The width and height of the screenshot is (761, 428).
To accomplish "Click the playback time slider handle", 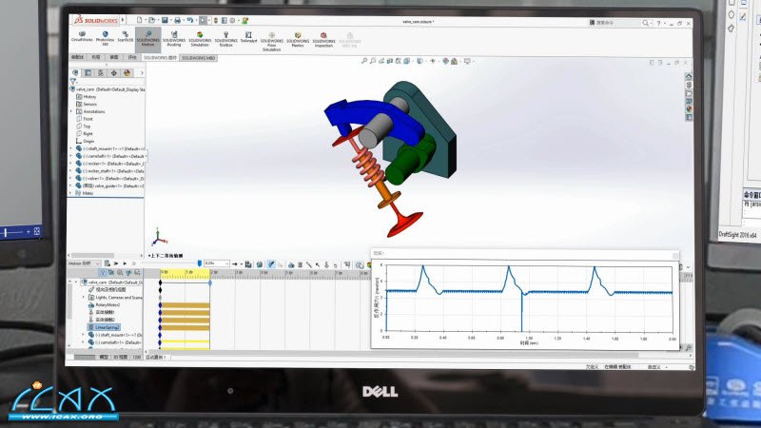I will 200,263.
